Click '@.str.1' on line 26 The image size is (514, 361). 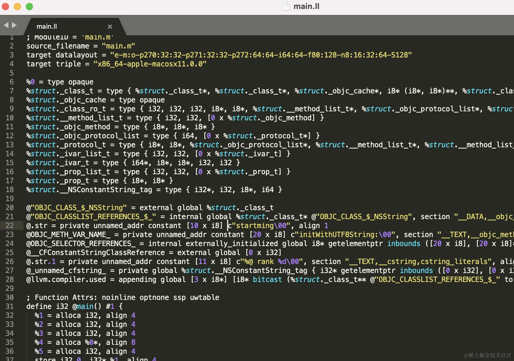[x=41, y=262]
